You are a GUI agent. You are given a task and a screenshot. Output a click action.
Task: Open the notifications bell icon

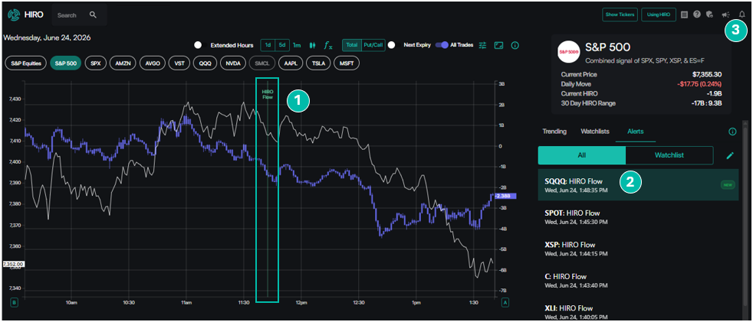tap(742, 15)
